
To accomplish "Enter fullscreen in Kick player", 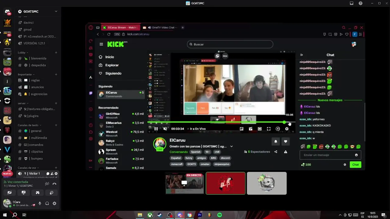I will coord(269,129).
